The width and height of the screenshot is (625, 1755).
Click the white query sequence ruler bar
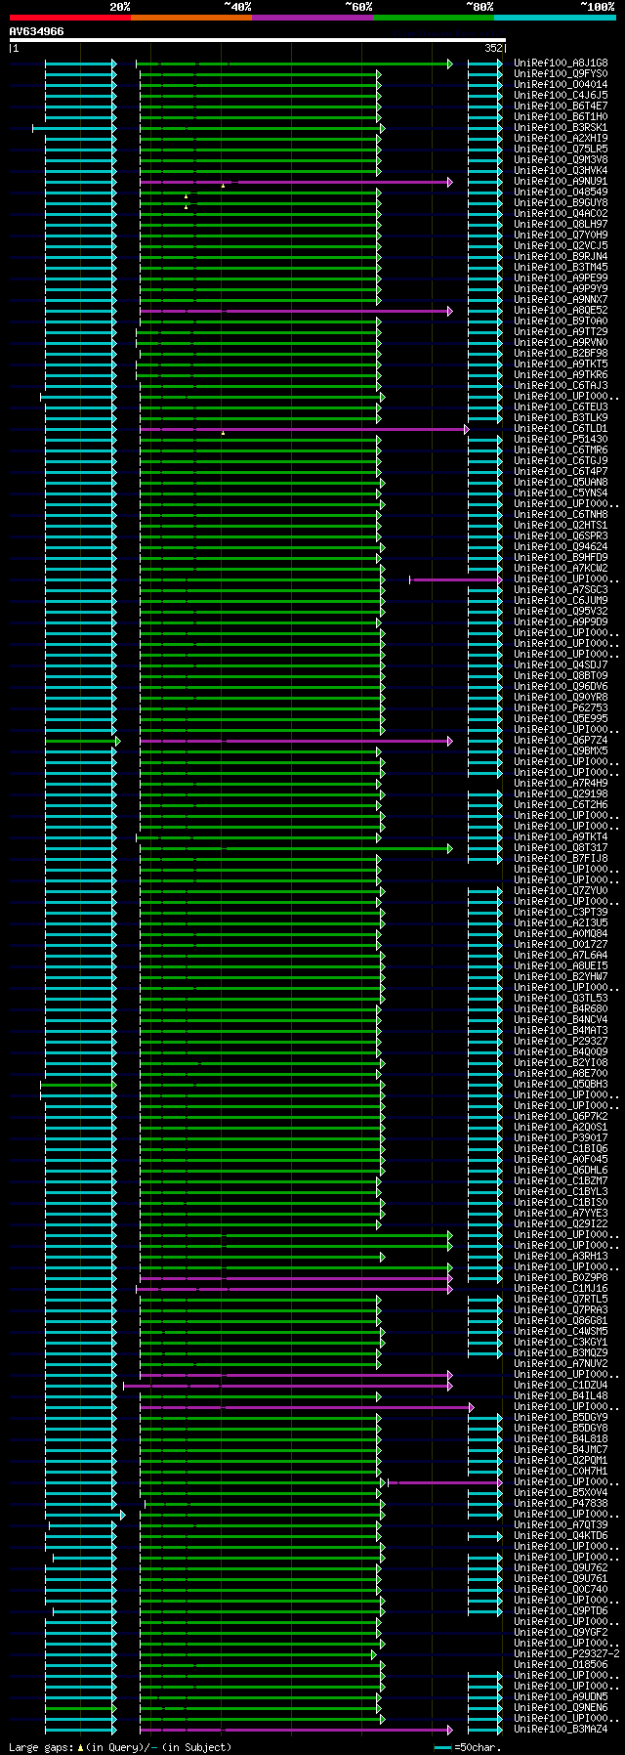tap(258, 40)
